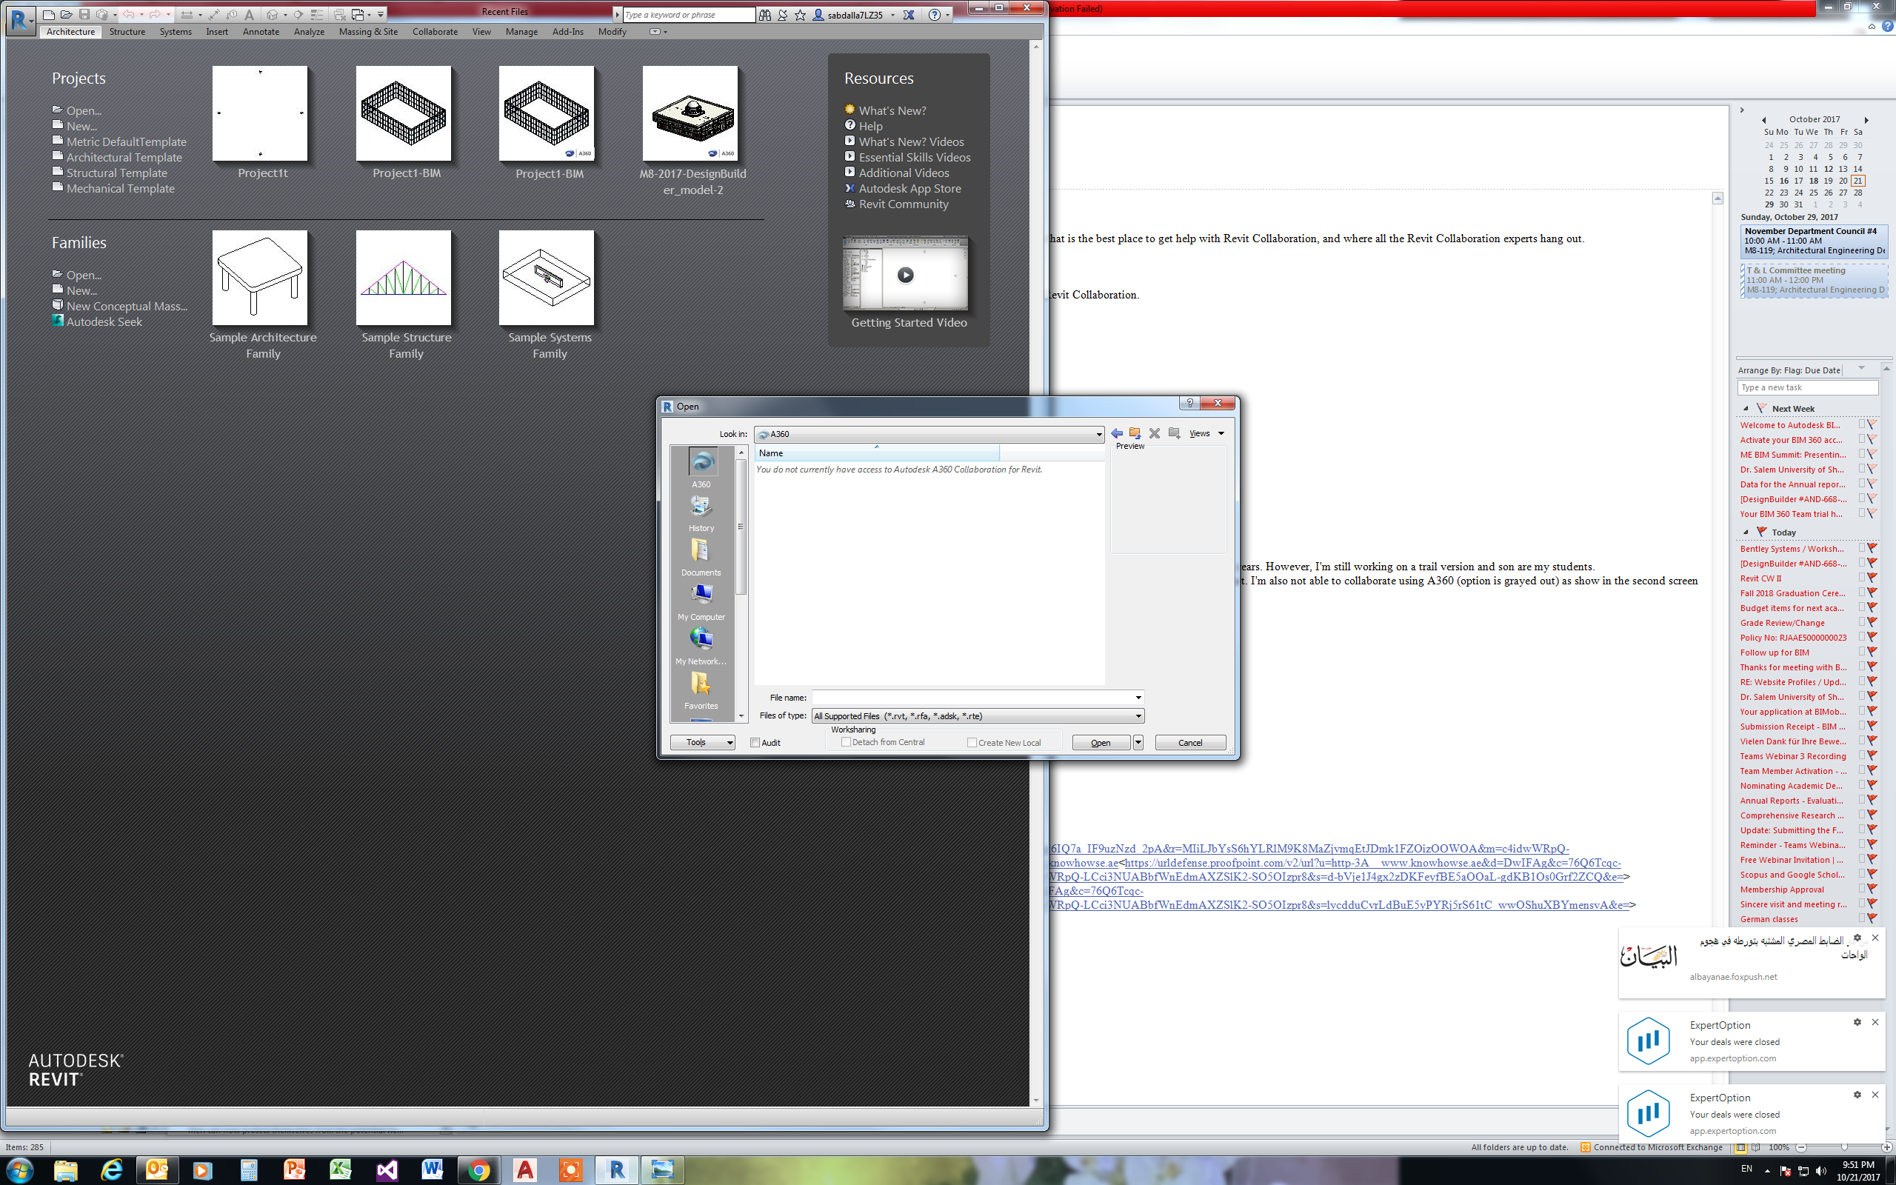Open the M8-2017-DesignBuilder_model-2 project thumbnail
This screenshot has height=1185, width=1896.
pyautogui.click(x=690, y=114)
